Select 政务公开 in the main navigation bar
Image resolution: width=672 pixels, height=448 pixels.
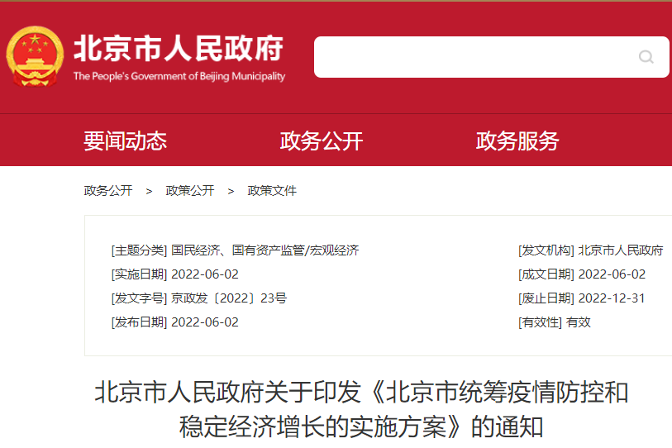[x=322, y=141]
